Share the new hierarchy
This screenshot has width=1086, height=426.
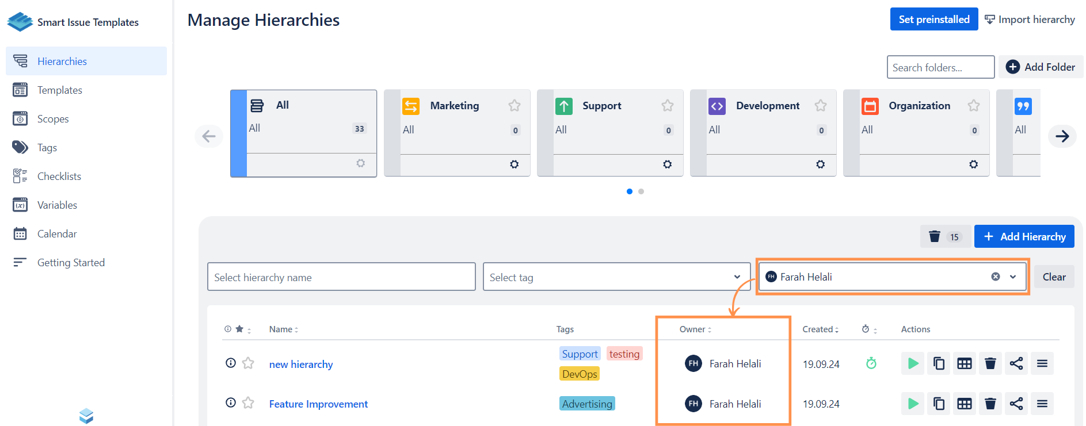point(1016,363)
